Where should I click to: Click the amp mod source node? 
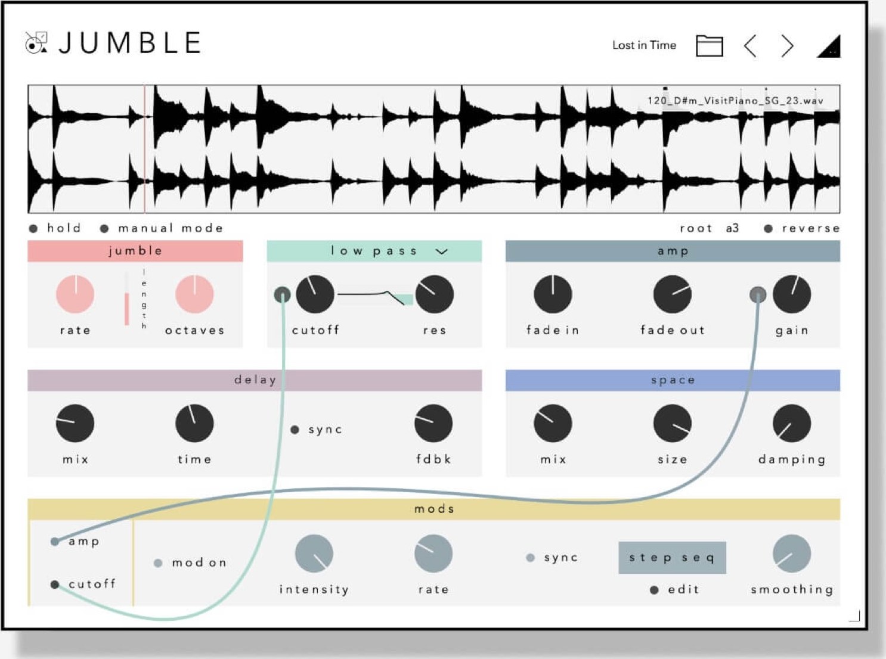55,542
